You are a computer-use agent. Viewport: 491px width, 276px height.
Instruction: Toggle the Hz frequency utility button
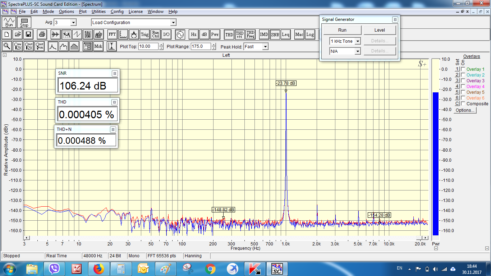coord(193,34)
